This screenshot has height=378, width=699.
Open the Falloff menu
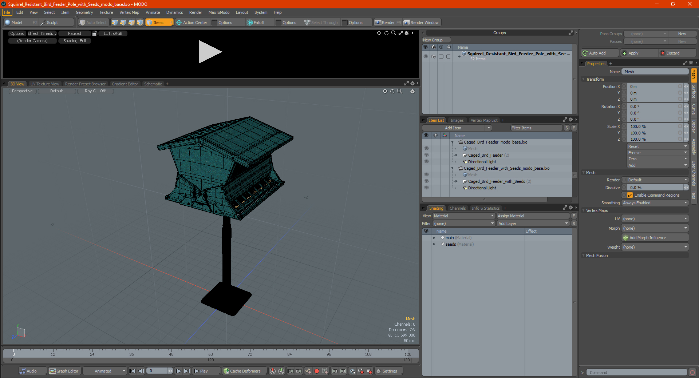click(x=259, y=23)
